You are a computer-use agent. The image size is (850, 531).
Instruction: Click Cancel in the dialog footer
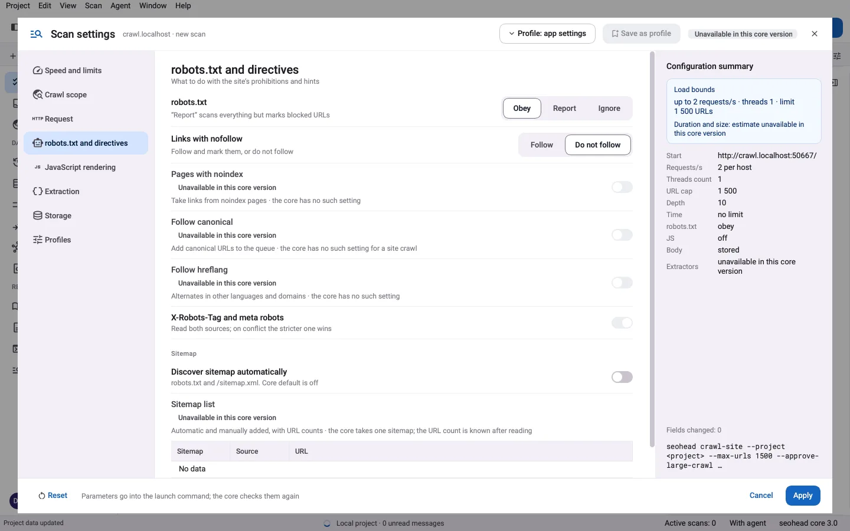[761, 496]
